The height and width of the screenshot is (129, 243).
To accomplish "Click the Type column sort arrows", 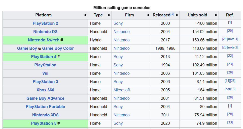I will pyautogui.click(x=109, y=15).
